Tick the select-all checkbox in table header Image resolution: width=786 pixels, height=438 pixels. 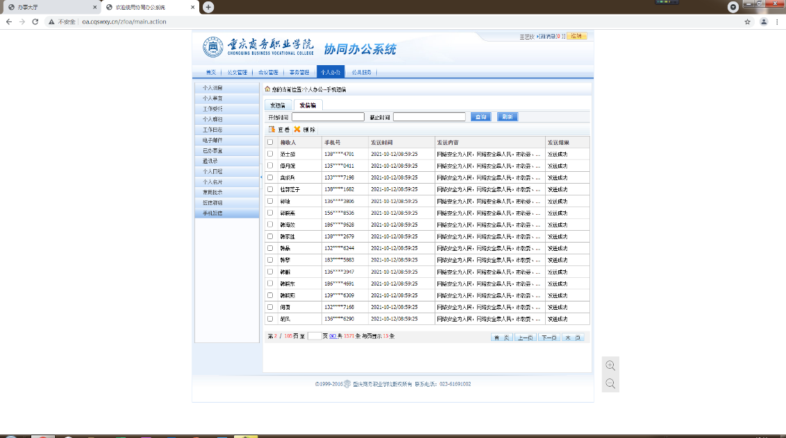click(x=270, y=142)
